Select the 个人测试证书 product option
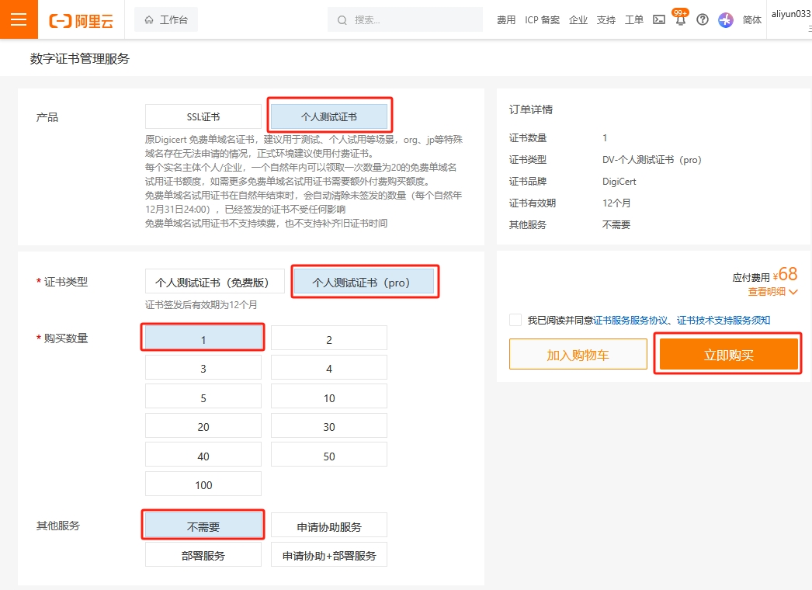This screenshot has height=590, width=812. click(x=329, y=116)
